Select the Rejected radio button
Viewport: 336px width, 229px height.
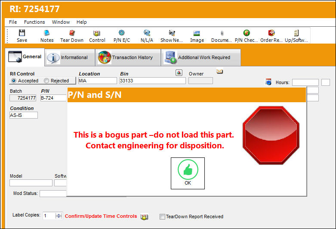(46, 81)
